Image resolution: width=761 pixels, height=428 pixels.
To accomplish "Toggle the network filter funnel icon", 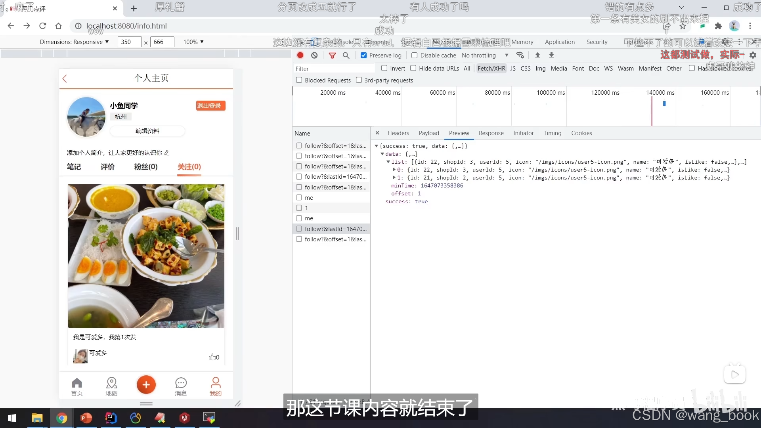I will tap(332, 55).
